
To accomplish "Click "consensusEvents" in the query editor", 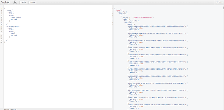I will (x=12, y=26).
